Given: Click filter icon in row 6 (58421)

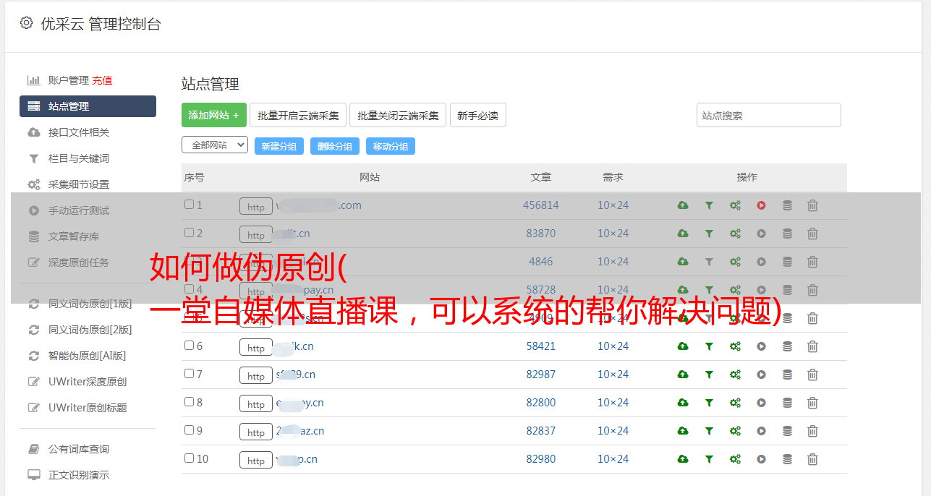Looking at the screenshot, I should pos(709,346).
